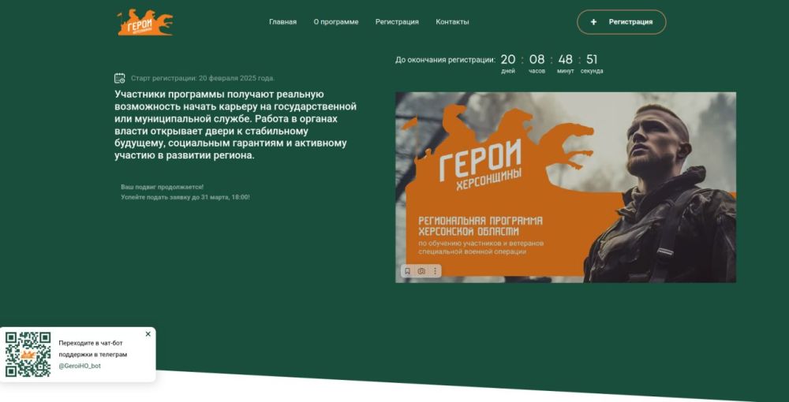This screenshot has height=402, width=789.
Task: Click the countdown days value 20
Action: pyautogui.click(x=508, y=59)
